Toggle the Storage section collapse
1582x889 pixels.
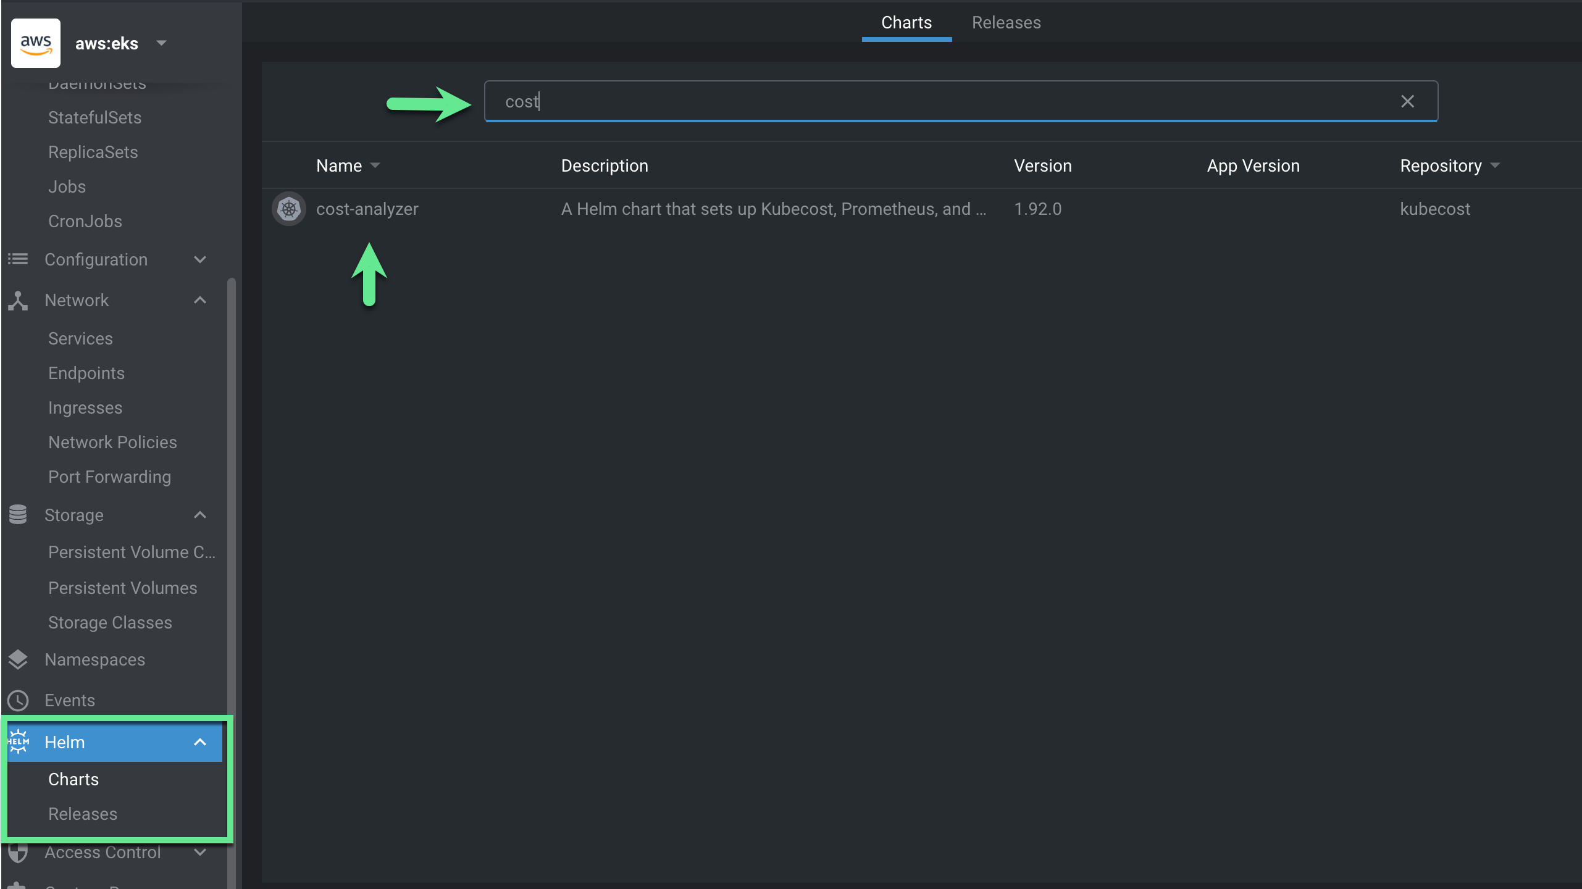coord(199,515)
